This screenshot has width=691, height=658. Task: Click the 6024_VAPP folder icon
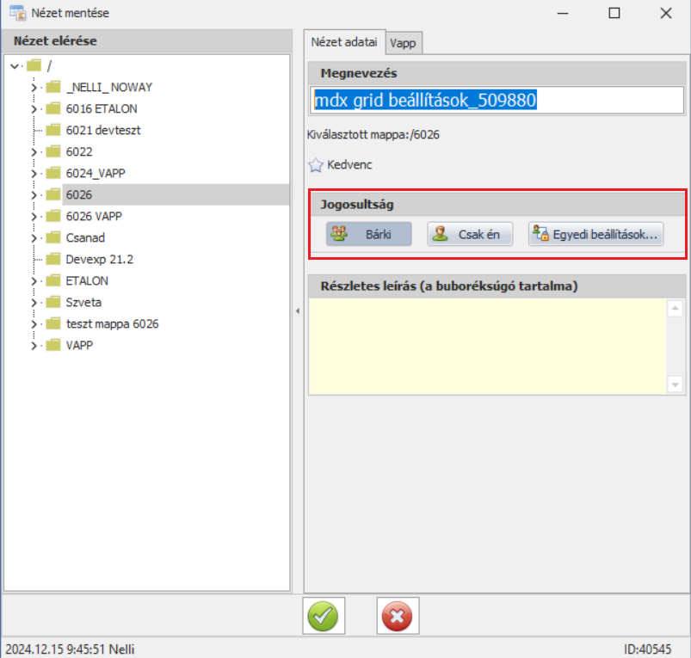point(53,174)
